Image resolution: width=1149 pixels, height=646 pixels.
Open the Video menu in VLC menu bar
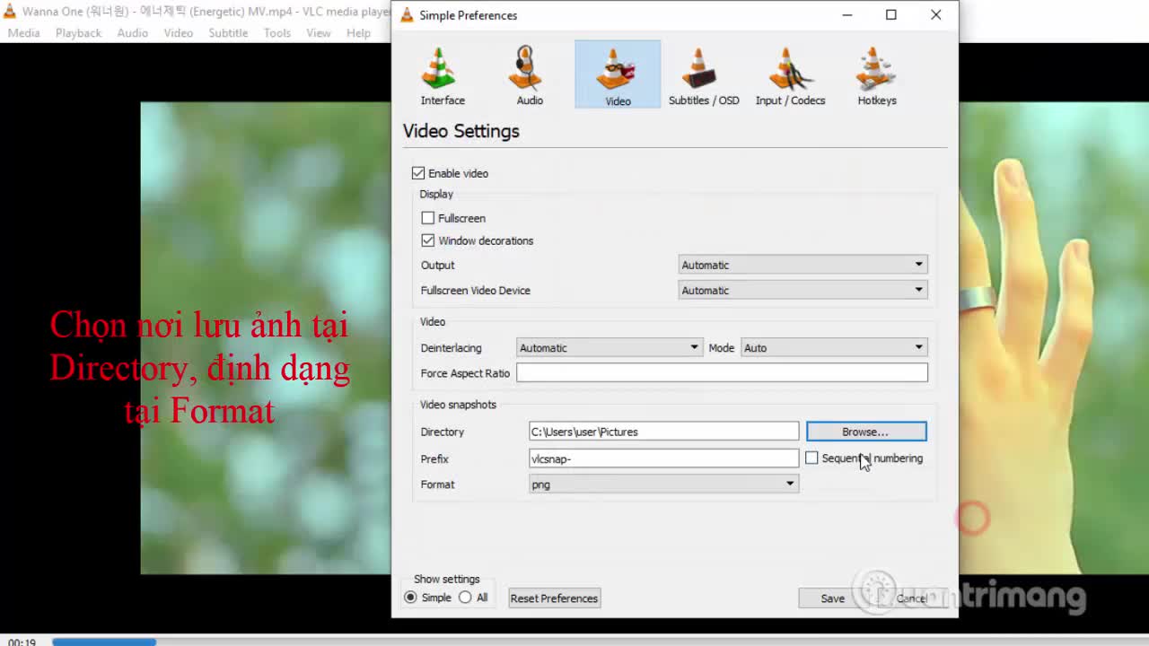pyautogui.click(x=178, y=32)
